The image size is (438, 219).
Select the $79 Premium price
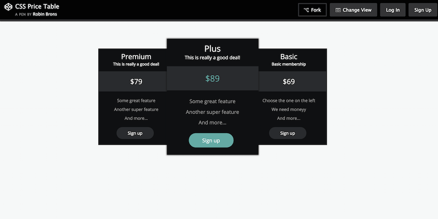tap(136, 82)
